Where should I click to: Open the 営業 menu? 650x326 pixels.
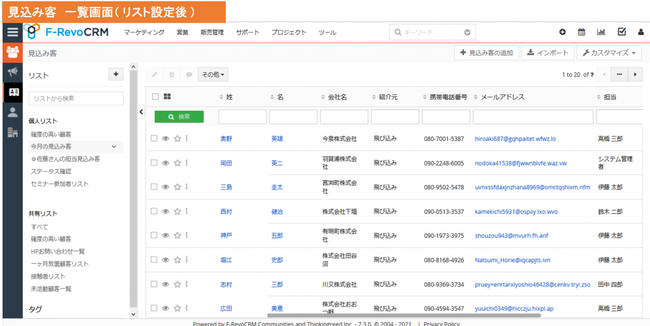(182, 32)
